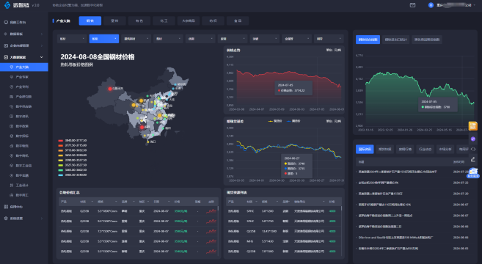The height and width of the screenshot is (264, 482).
Task: Click the icon beside 数字金融
Action: click(12, 175)
